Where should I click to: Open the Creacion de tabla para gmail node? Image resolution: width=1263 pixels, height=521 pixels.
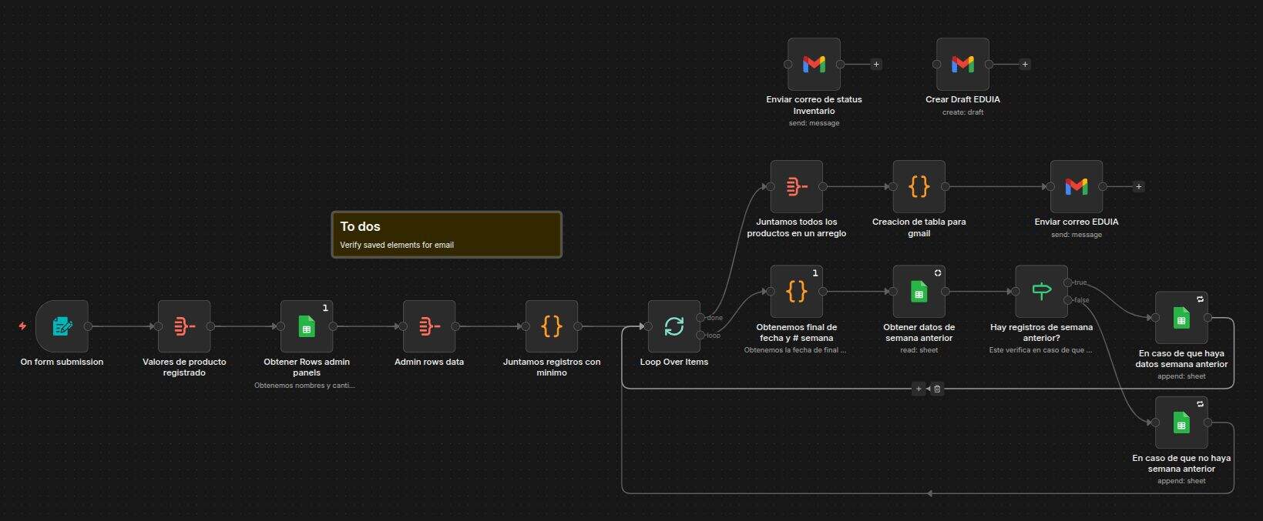point(919,186)
